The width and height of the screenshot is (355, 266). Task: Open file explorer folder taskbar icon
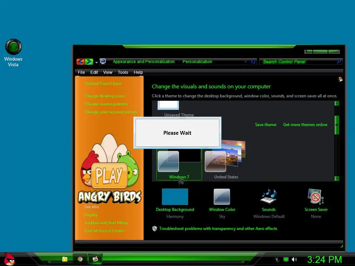[x=65, y=259]
